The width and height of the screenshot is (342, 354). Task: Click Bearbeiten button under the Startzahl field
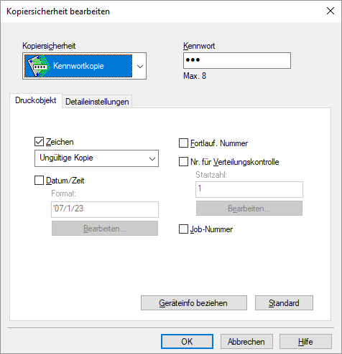pos(249,209)
